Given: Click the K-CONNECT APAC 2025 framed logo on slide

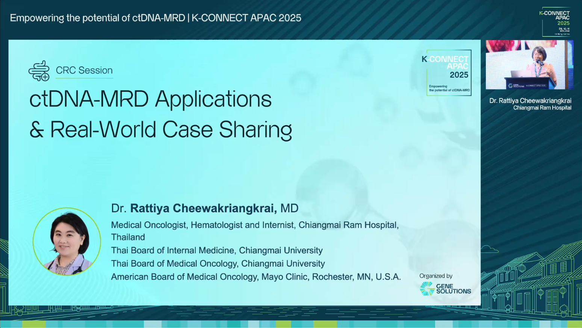Looking at the screenshot, I should (449, 72).
